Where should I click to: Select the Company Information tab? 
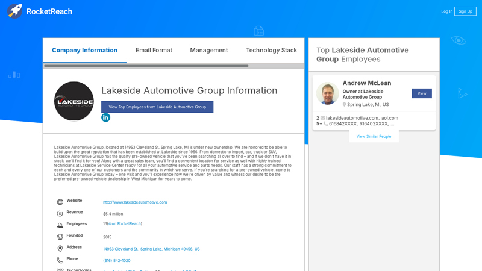click(84, 51)
